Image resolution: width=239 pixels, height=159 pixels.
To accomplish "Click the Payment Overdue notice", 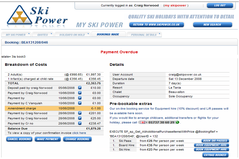I will point(119,52).
